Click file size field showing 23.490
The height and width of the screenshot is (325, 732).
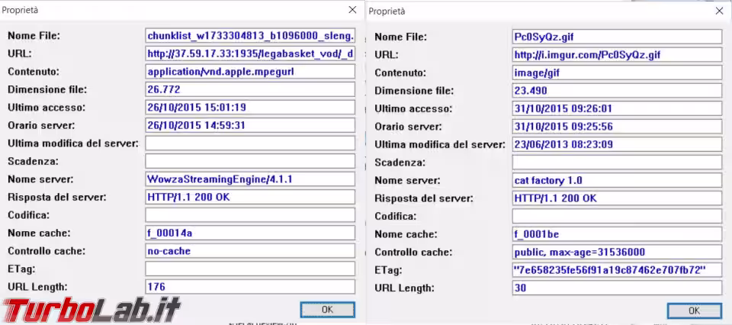(617, 91)
